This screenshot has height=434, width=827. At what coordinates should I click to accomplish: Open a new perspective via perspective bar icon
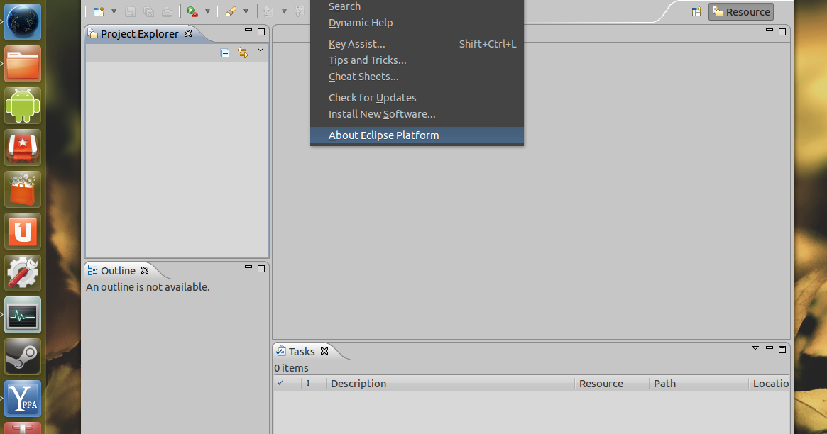(x=696, y=11)
